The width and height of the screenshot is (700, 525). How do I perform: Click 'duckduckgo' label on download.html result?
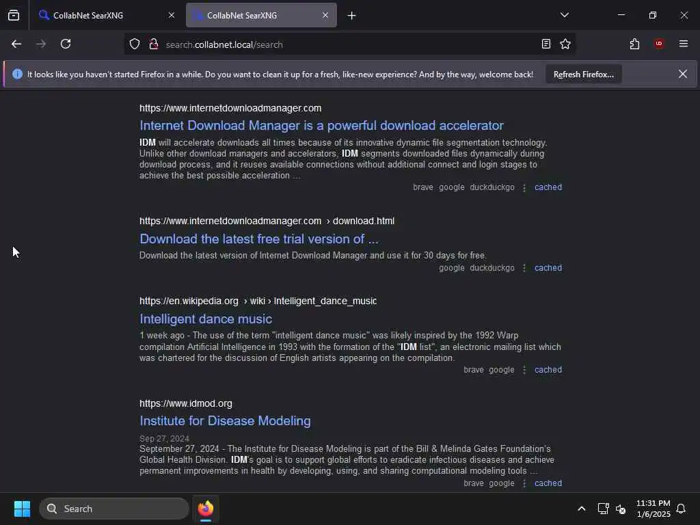(492, 268)
